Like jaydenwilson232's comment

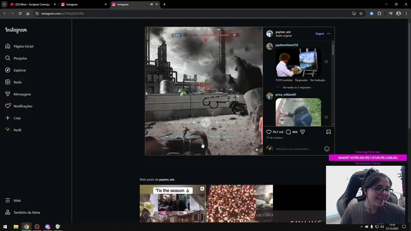326,62
